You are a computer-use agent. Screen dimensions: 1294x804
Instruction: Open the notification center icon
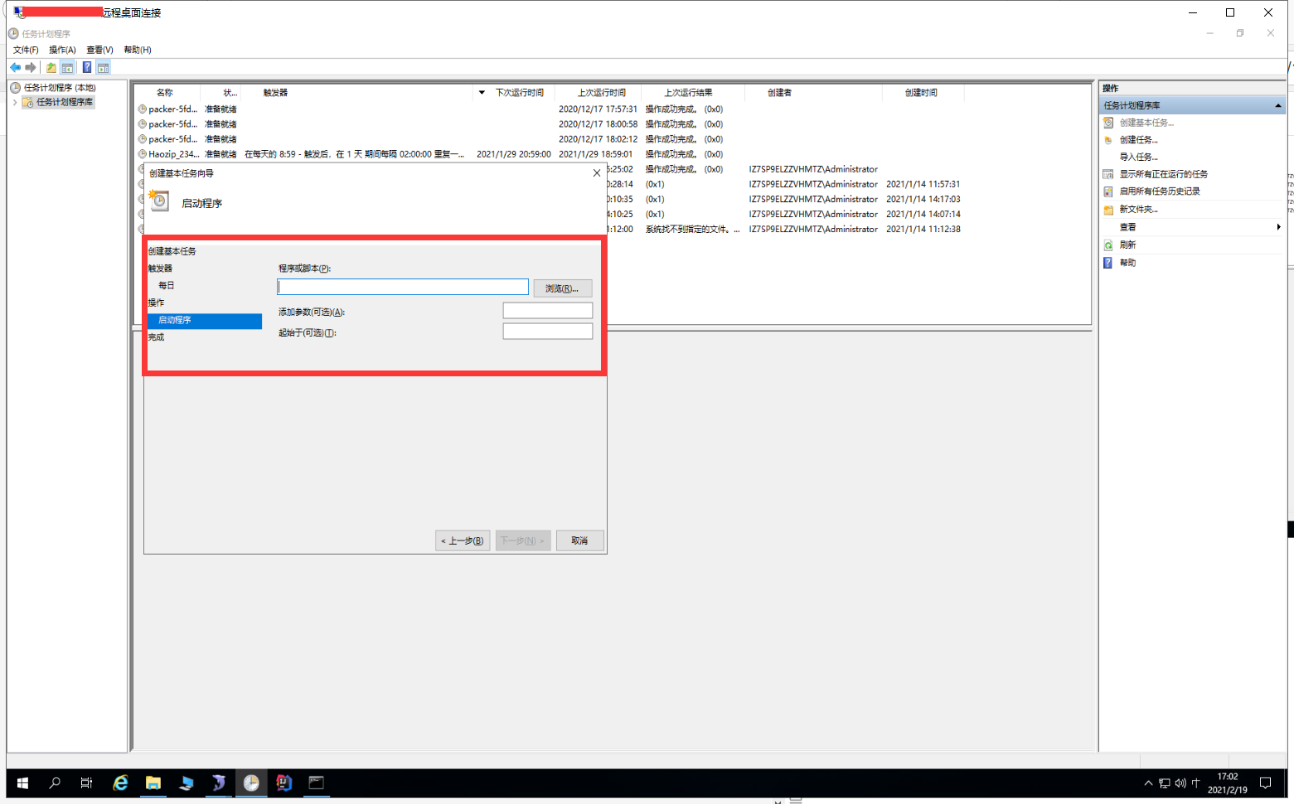(x=1265, y=783)
